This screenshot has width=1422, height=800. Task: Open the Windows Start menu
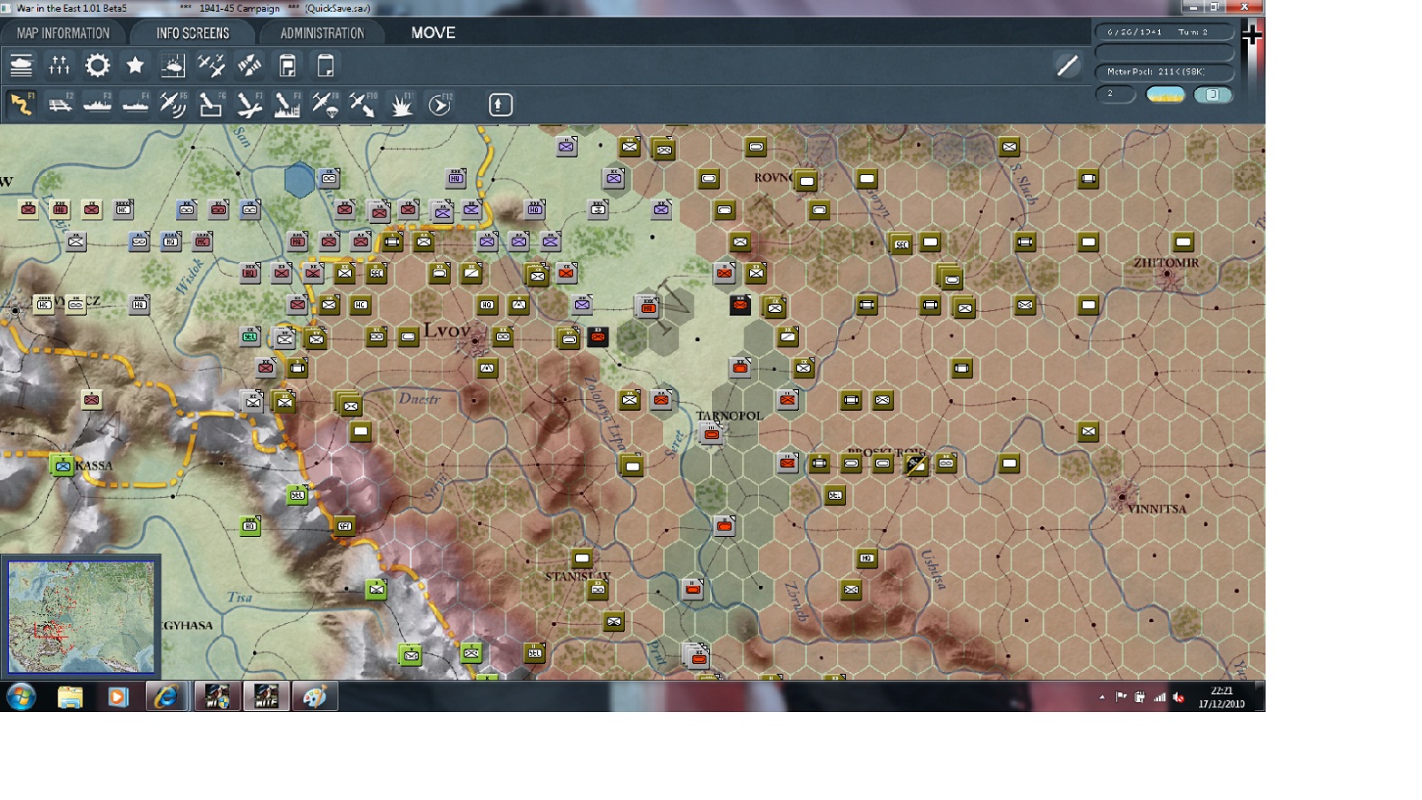[x=21, y=697]
